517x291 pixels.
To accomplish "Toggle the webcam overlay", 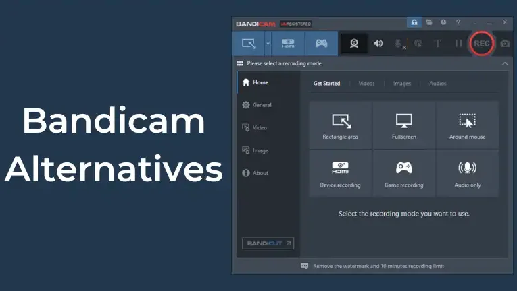I will click(x=353, y=44).
